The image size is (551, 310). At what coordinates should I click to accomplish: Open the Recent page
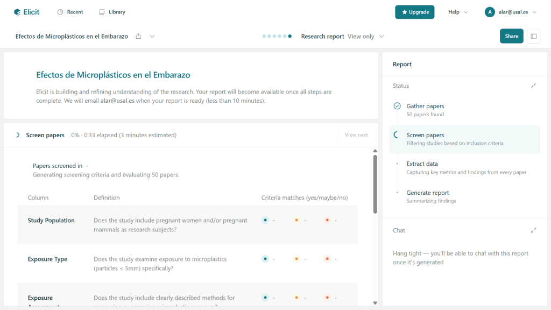(70, 12)
